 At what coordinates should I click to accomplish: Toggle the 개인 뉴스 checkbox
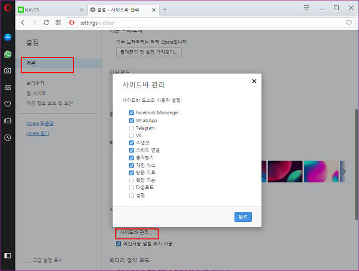(132, 165)
